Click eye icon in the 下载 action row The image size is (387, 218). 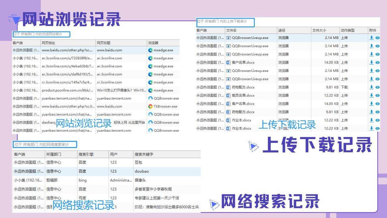[x=377, y=87]
